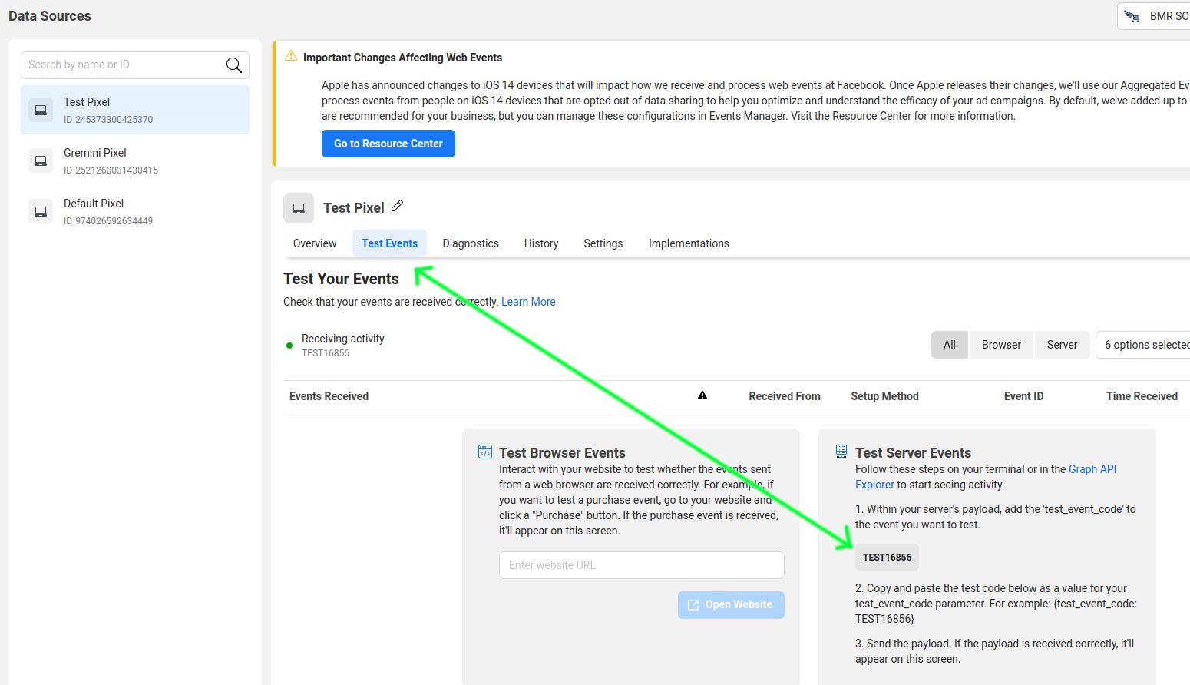Click the Test Browser Events heading
The width and height of the screenshot is (1190, 685).
coord(562,453)
